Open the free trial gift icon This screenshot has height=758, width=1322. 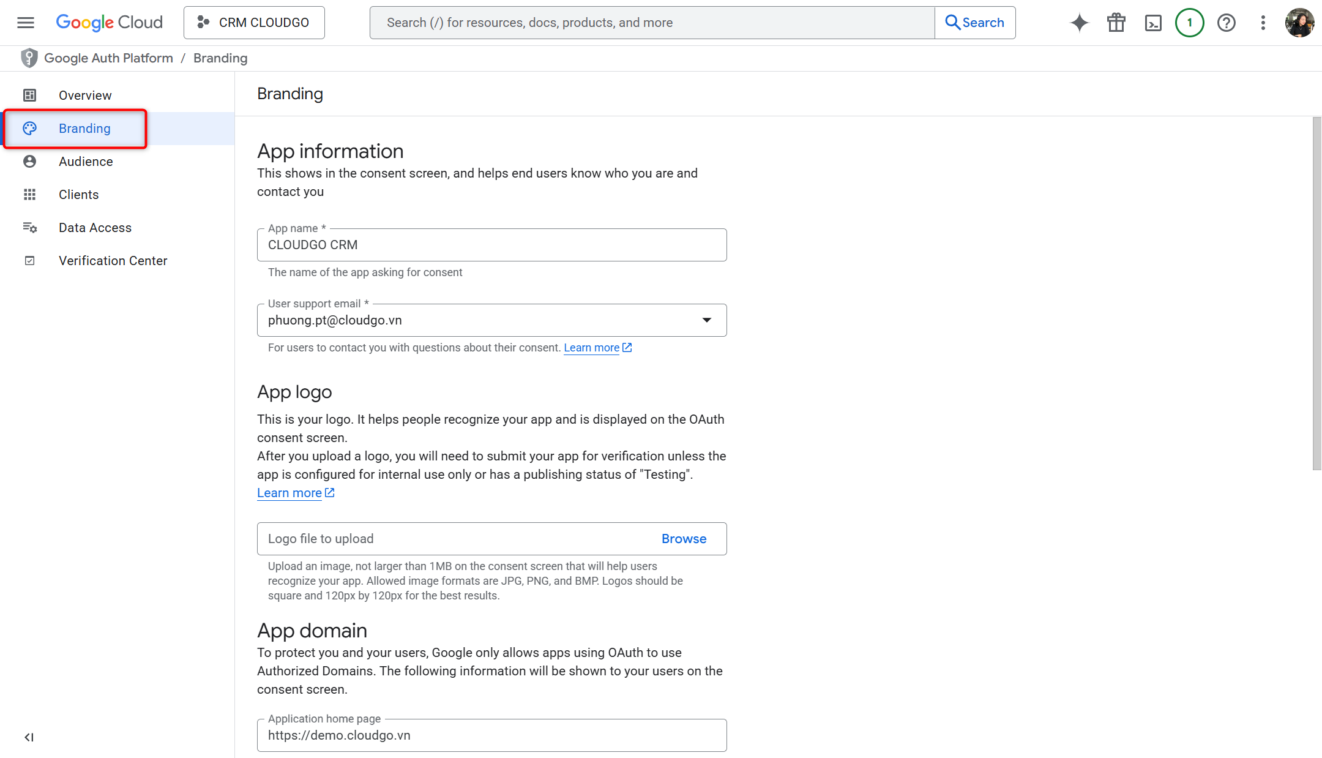(1116, 22)
